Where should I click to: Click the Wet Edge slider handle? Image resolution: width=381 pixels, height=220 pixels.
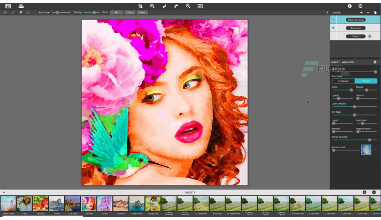tap(355, 115)
